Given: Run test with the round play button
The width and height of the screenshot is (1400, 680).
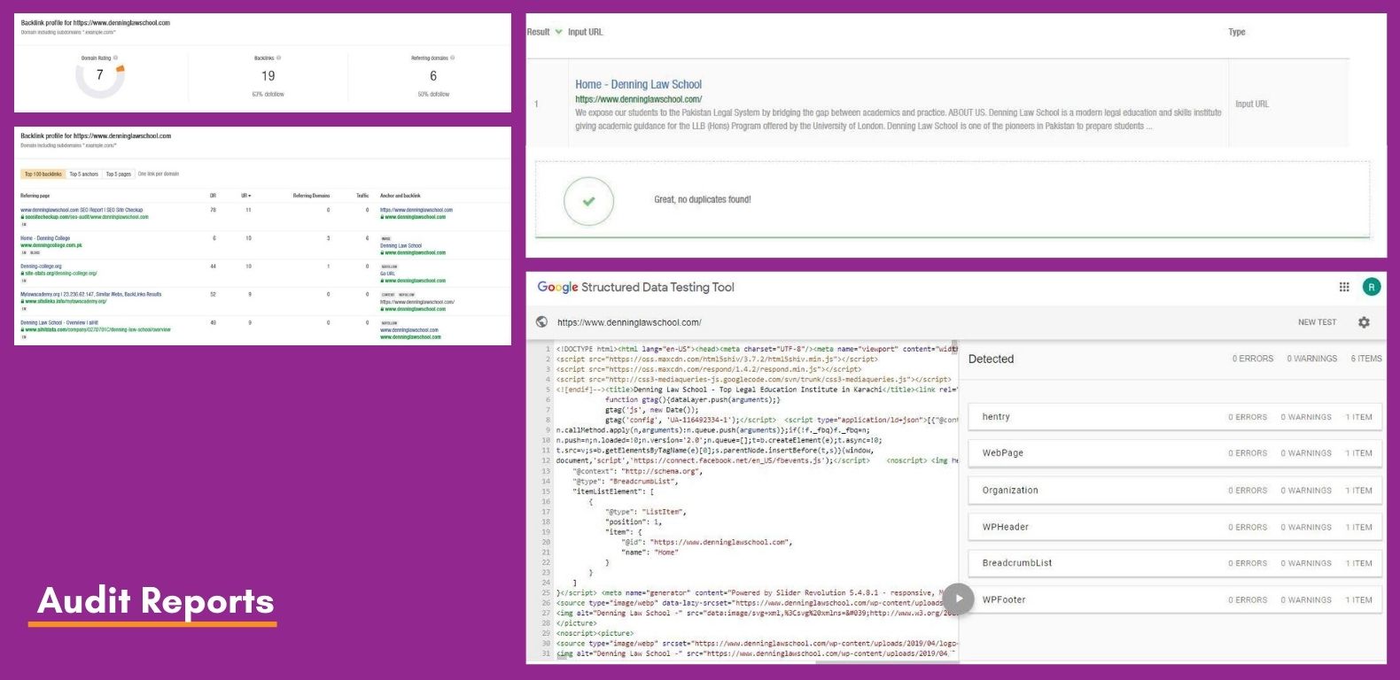Looking at the screenshot, I should coord(959,599).
